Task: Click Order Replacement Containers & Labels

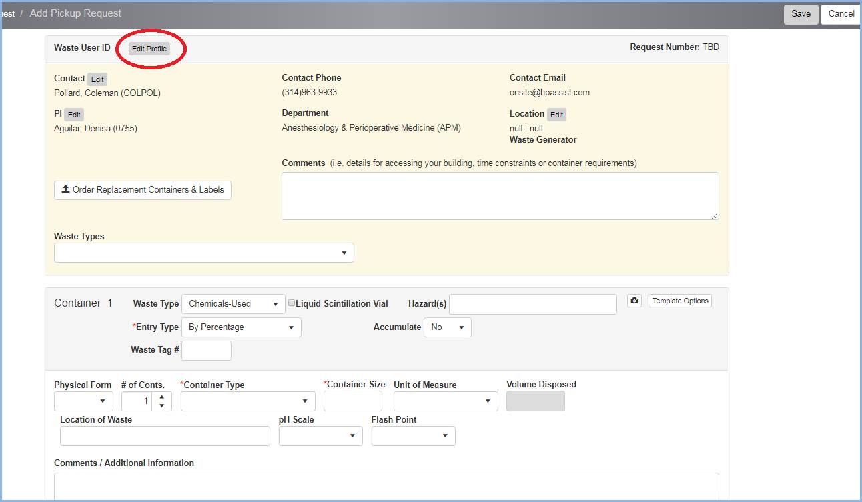Action: (142, 190)
